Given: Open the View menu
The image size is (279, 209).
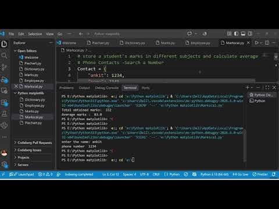Looking at the screenshot, I should point(50,34).
